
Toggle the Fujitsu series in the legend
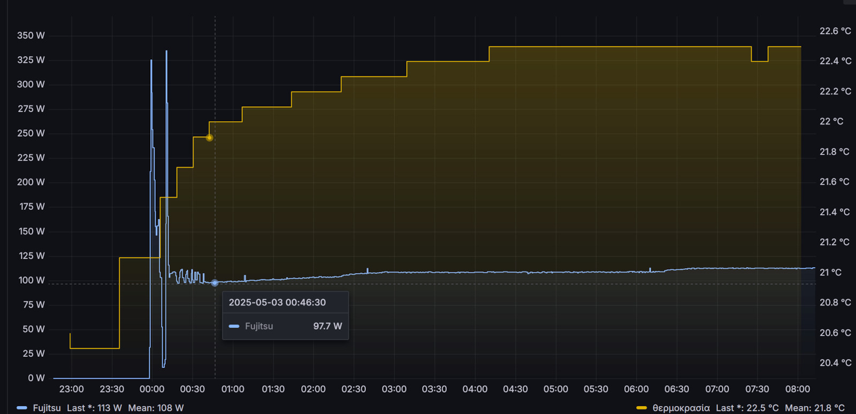tap(47, 408)
